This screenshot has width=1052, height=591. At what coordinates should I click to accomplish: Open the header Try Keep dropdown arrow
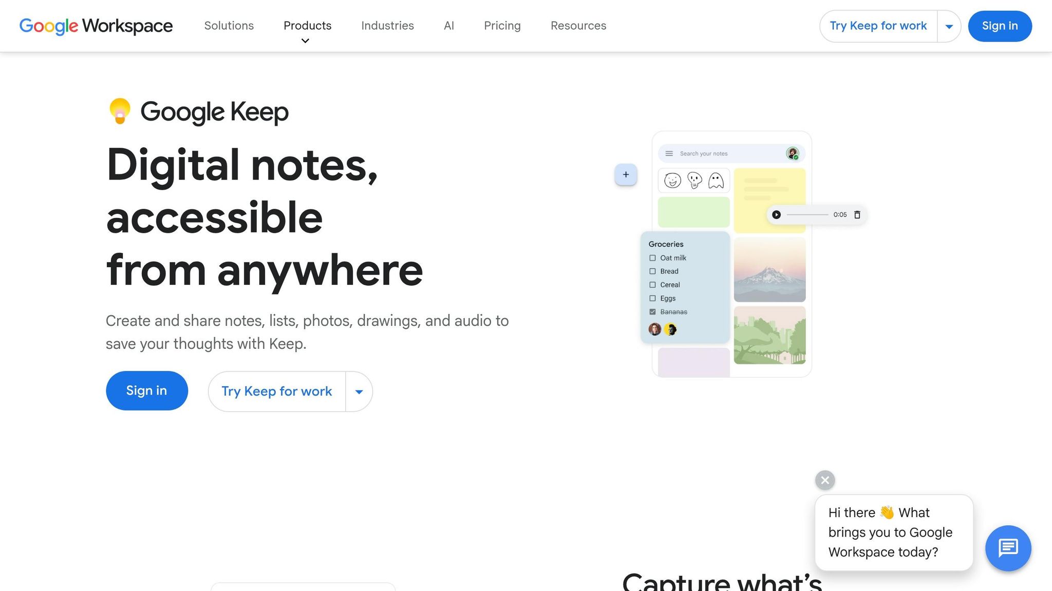coord(949,26)
